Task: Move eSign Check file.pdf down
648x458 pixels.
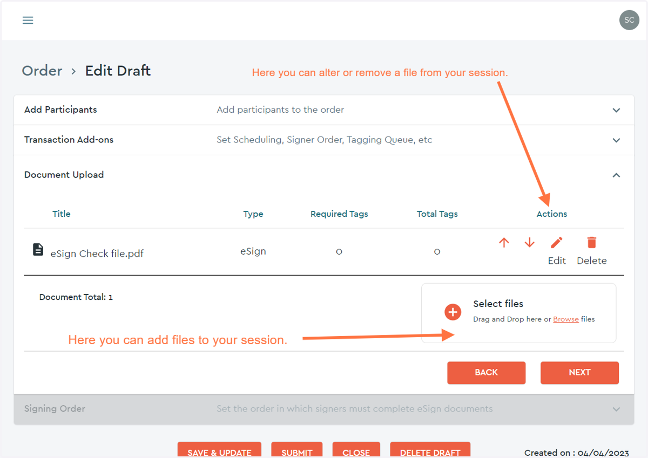Action: (x=529, y=243)
